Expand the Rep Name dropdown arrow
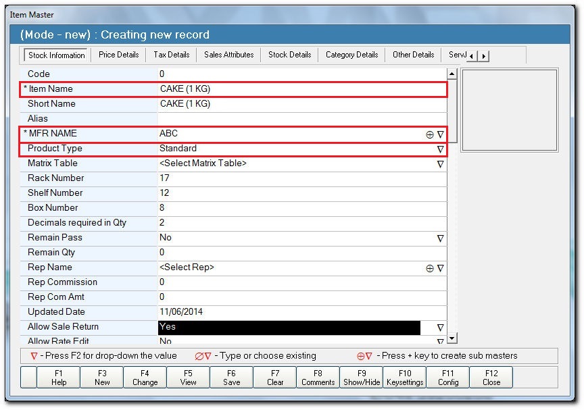The height and width of the screenshot is (410, 584). (x=440, y=268)
